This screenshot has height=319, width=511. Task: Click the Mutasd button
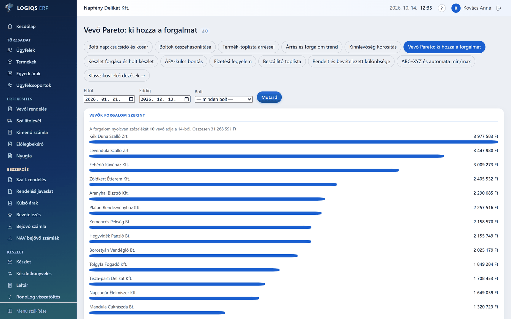[269, 97]
